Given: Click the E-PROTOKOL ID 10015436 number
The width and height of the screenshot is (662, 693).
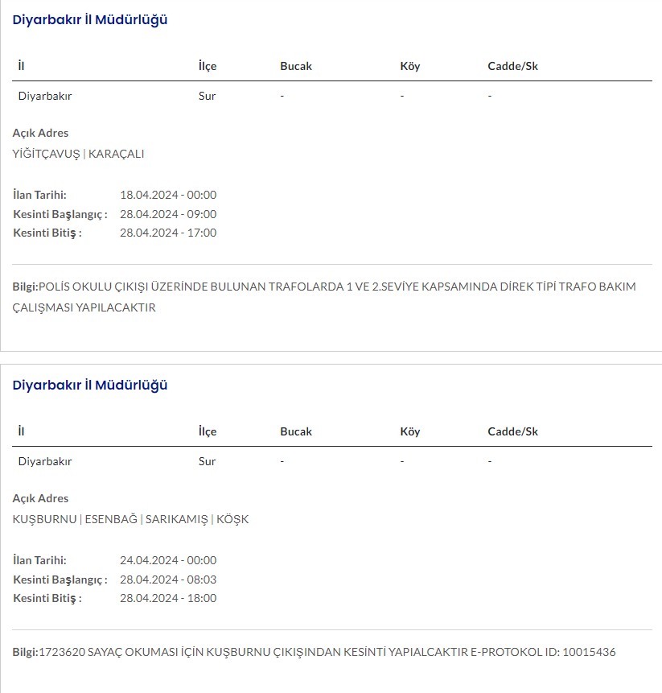Looking at the screenshot, I should pyautogui.click(x=590, y=651).
